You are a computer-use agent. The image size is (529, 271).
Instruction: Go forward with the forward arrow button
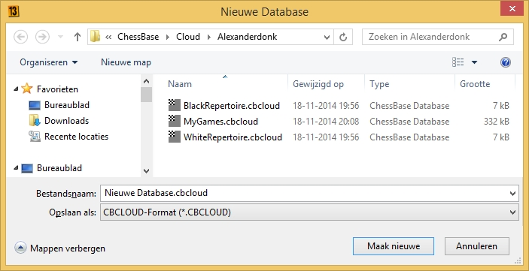(42, 37)
